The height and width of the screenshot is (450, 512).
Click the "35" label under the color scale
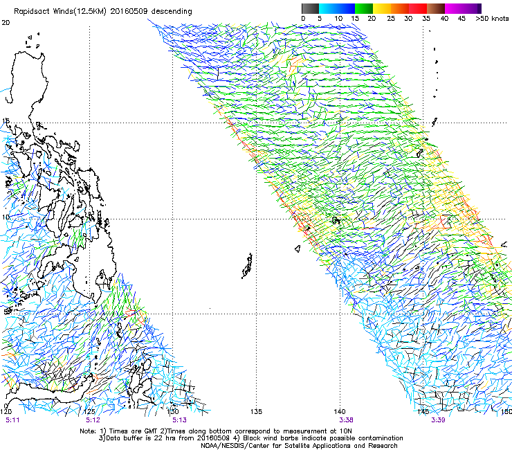426,19
